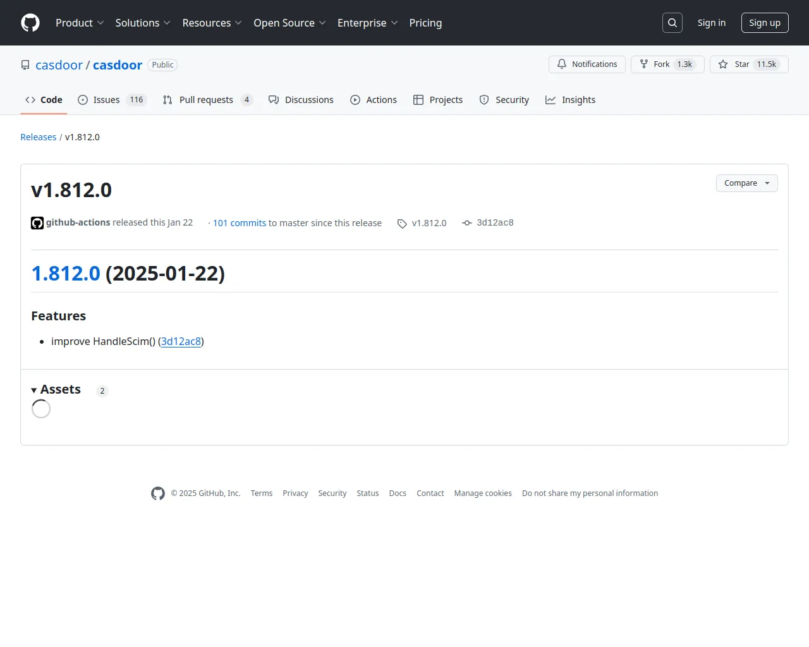This screenshot has width=809, height=647.
Task: Click the tag icon beside v1.812.0
Action: pyautogui.click(x=402, y=224)
